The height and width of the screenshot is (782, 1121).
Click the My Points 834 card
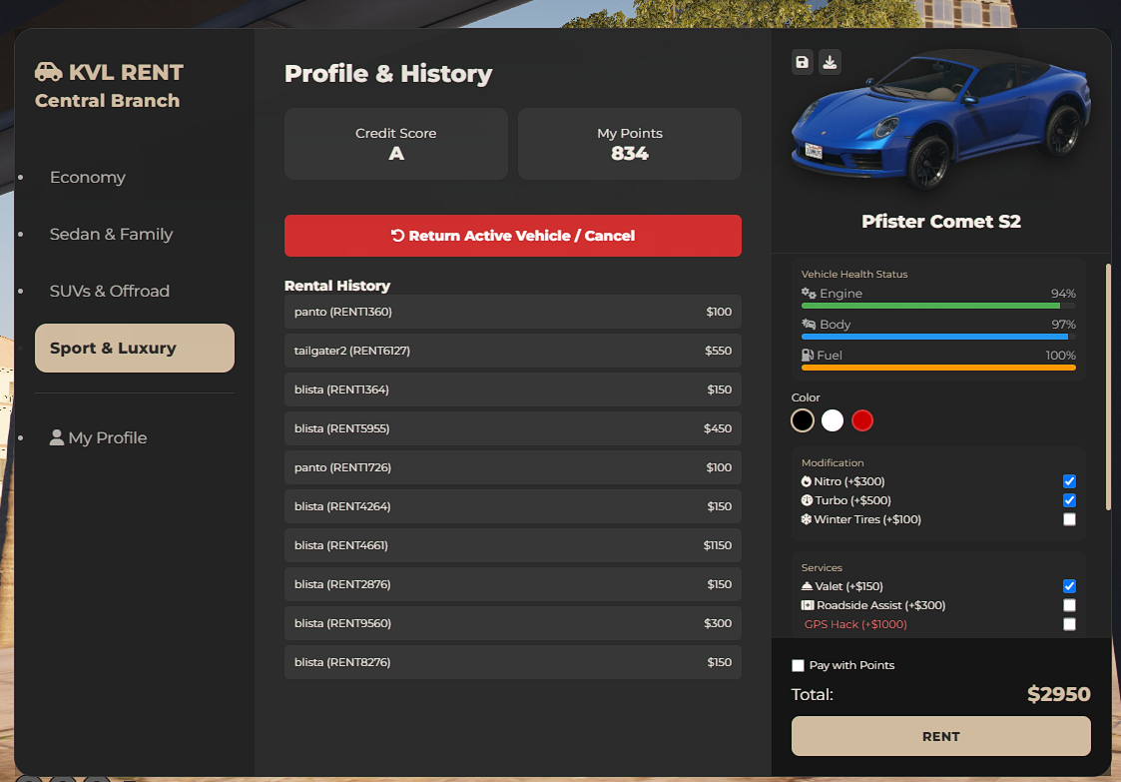[629, 143]
